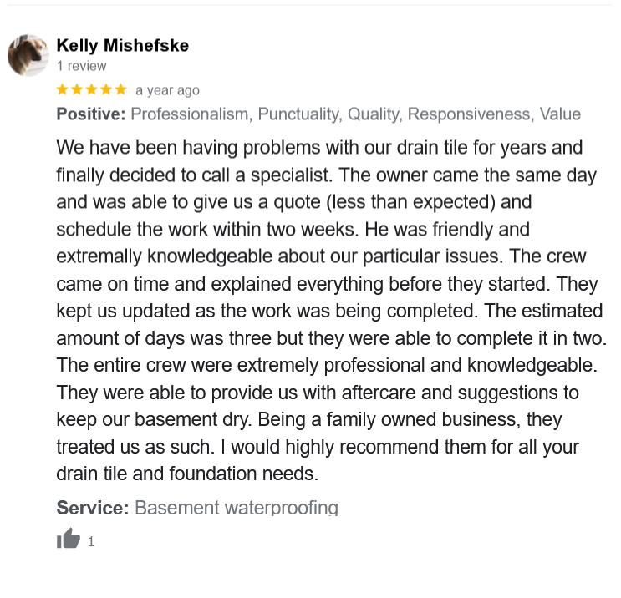Select the "Professionalism" attribute text

[x=191, y=114]
